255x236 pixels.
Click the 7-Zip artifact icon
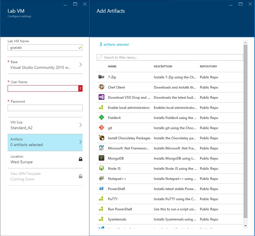[101, 77]
